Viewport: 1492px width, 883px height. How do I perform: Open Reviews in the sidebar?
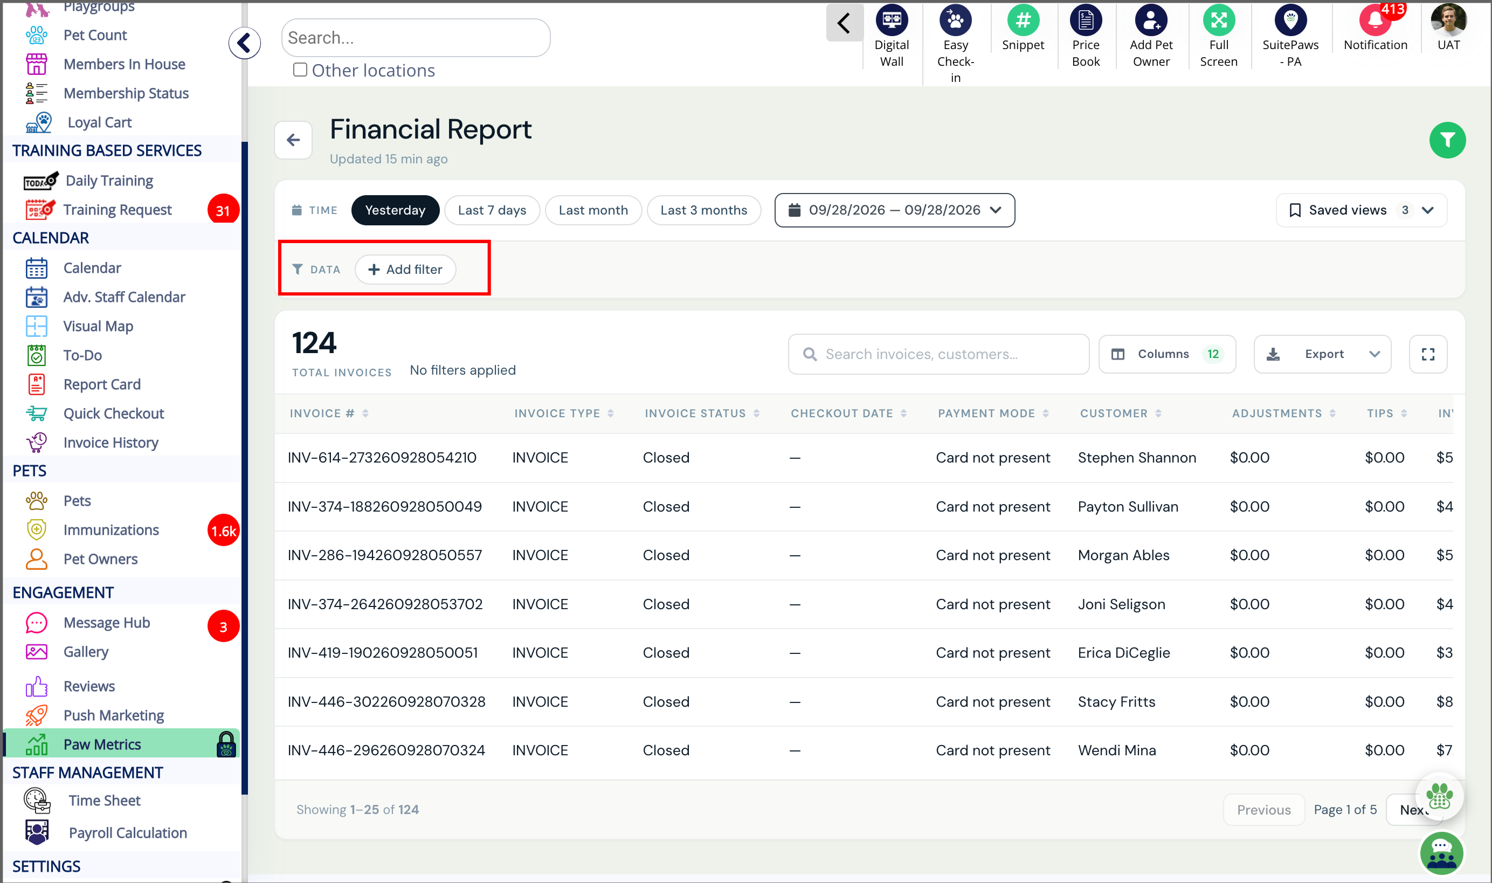click(x=88, y=687)
